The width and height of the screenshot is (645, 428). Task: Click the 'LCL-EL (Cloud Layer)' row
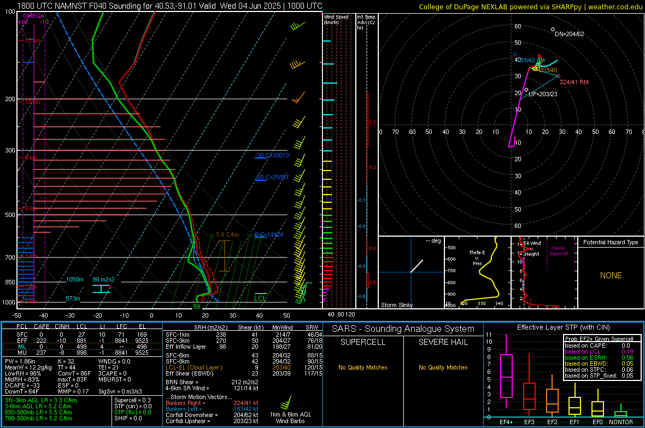coord(244,367)
